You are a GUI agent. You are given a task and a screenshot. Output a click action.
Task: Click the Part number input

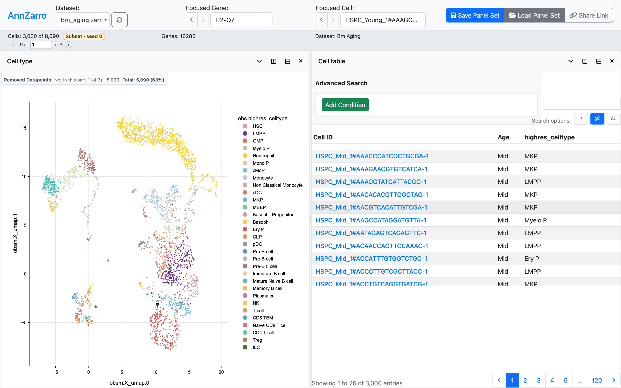pyautogui.click(x=41, y=45)
